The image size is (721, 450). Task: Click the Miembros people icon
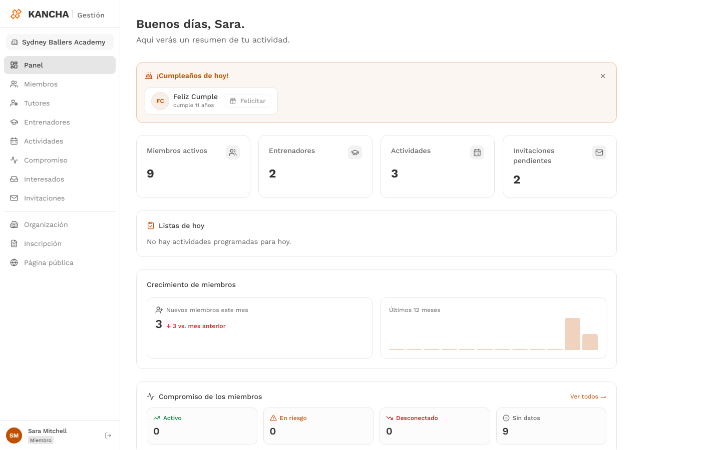[x=14, y=84]
